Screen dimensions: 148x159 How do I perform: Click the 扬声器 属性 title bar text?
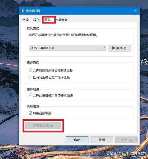tap(34, 11)
